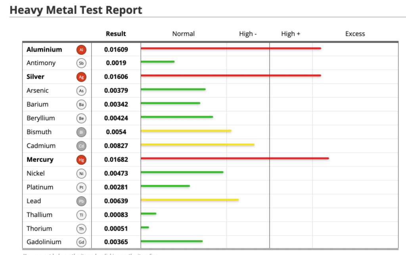Click the red Mercury result bar
406x255 pixels.
(235, 158)
